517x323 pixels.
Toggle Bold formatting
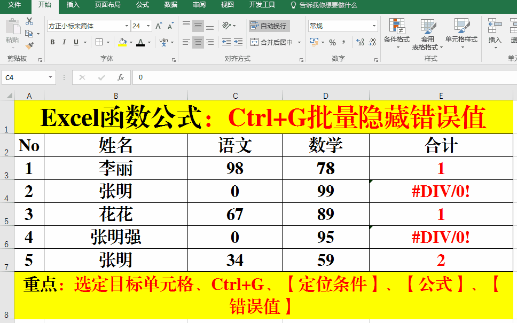point(52,42)
